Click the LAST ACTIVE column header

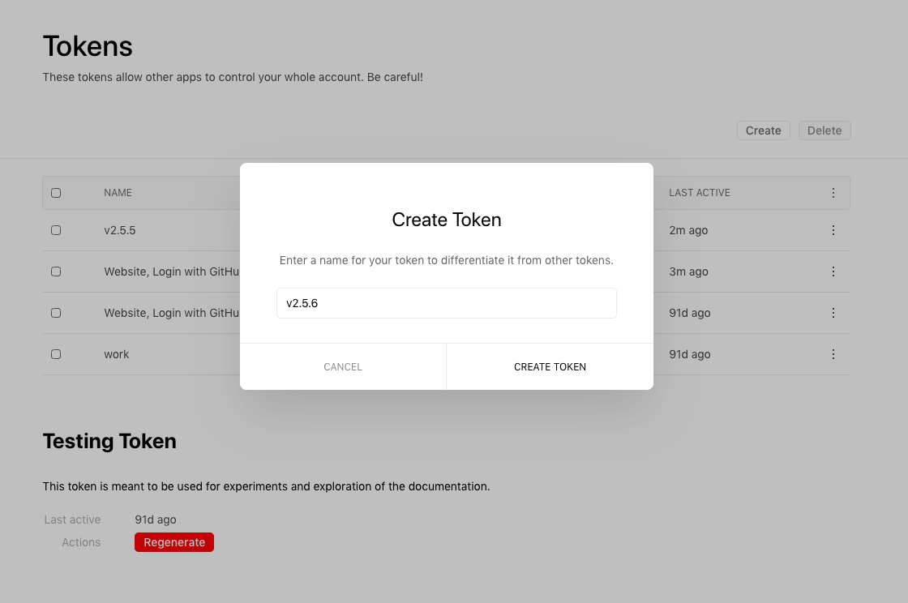699,193
